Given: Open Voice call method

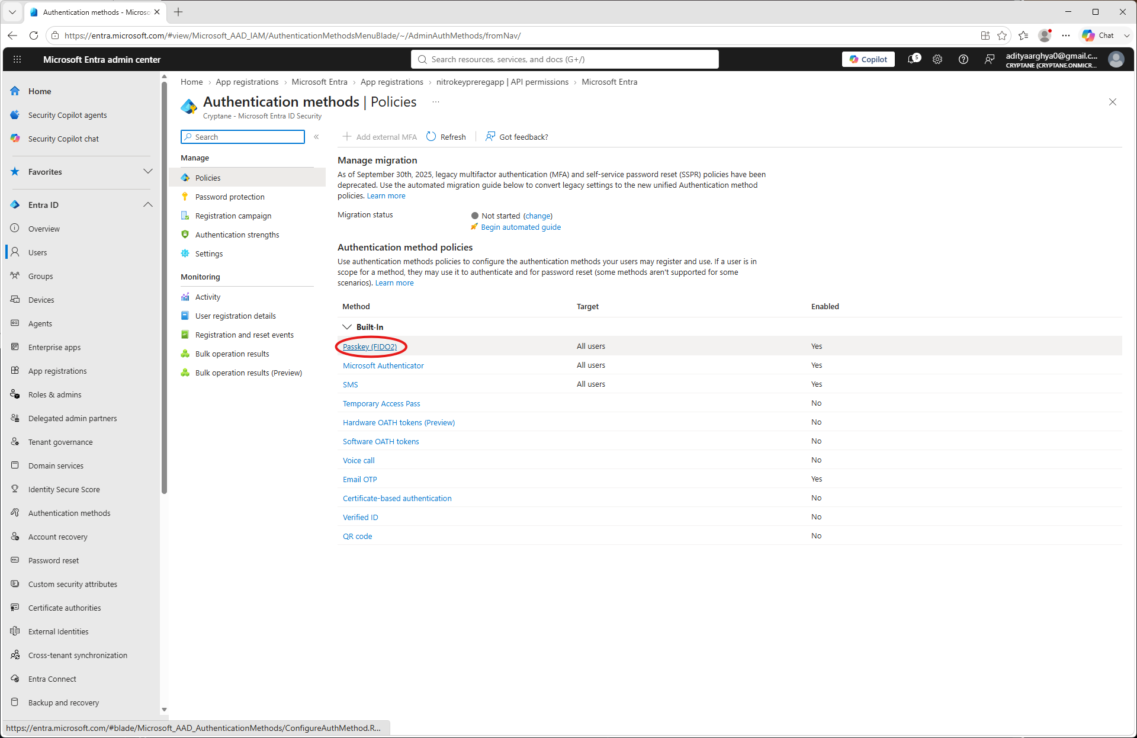Looking at the screenshot, I should pos(358,460).
